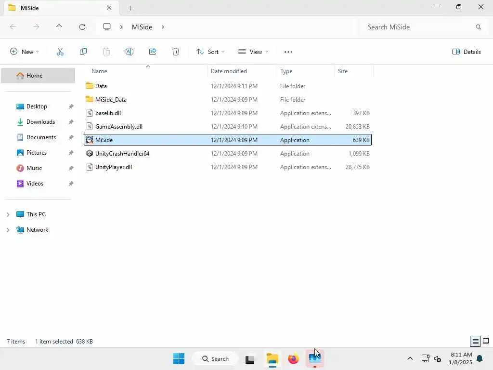Open the Data folder
This screenshot has height=370, width=493.
click(x=228, y=86)
